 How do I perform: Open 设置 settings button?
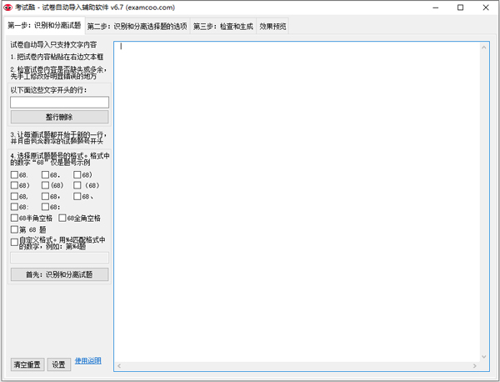coord(59,364)
